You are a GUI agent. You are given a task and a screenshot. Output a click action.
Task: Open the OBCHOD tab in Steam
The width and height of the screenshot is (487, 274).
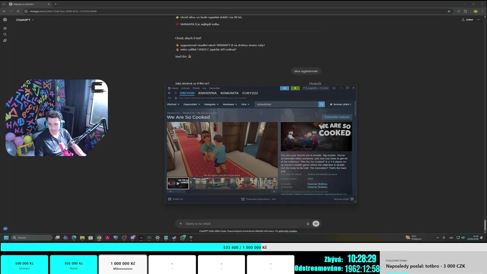187,93
